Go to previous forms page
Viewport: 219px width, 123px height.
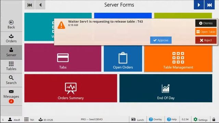(40, 5)
